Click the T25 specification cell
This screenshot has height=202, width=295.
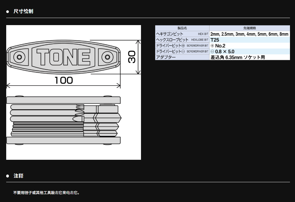pyautogui.click(x=215, y=40)
